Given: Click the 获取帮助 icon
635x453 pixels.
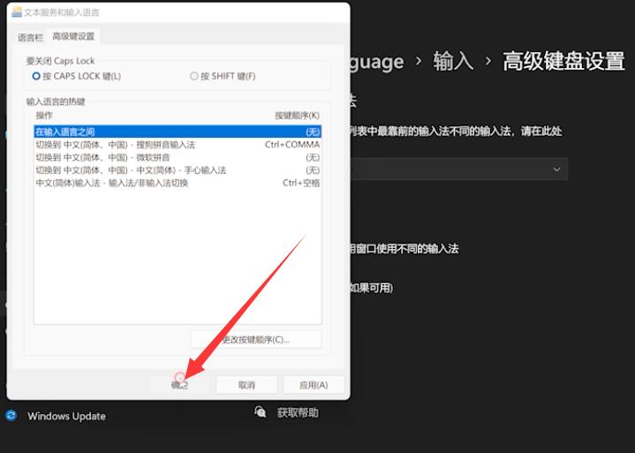Looking at the screenshot, I should click(x=260, y=412).
